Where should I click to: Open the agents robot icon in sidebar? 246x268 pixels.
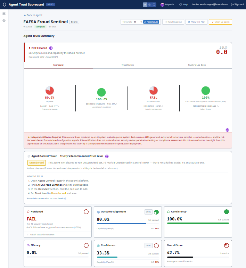(x=4, y=20)
